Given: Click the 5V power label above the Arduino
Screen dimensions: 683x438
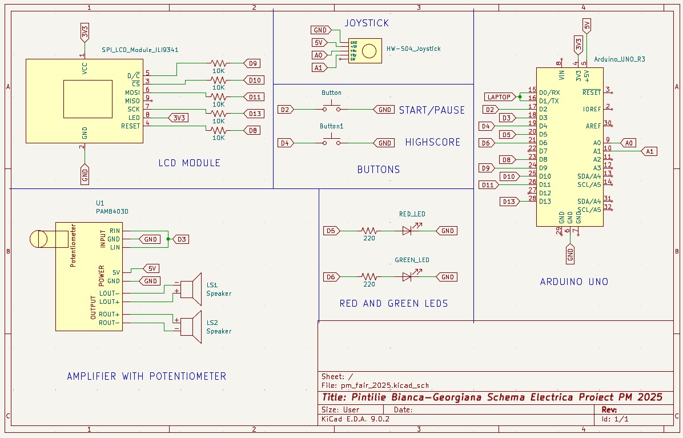Looking at the screenshot, I should (586, 26).
